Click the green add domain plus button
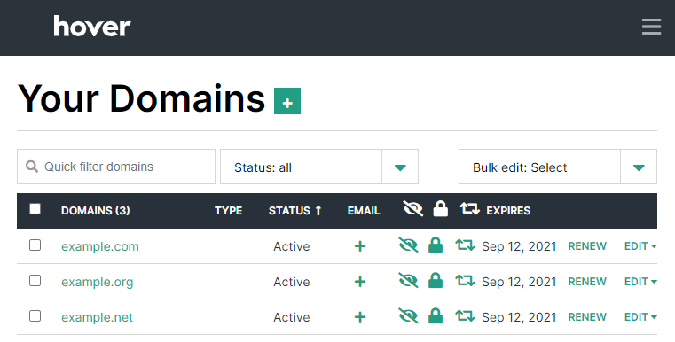 (287, 101)
